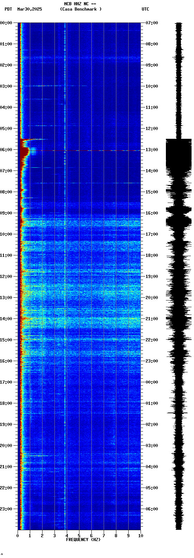Click the 03:00 PDT time label

pyautogui.click(x=6, y=86)
